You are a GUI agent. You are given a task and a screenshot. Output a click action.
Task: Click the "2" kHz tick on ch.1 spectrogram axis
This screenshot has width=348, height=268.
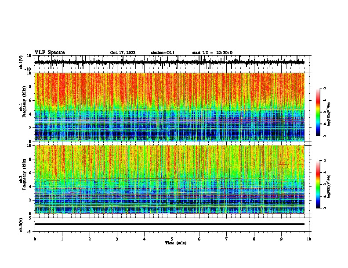(x=30, y=128)
